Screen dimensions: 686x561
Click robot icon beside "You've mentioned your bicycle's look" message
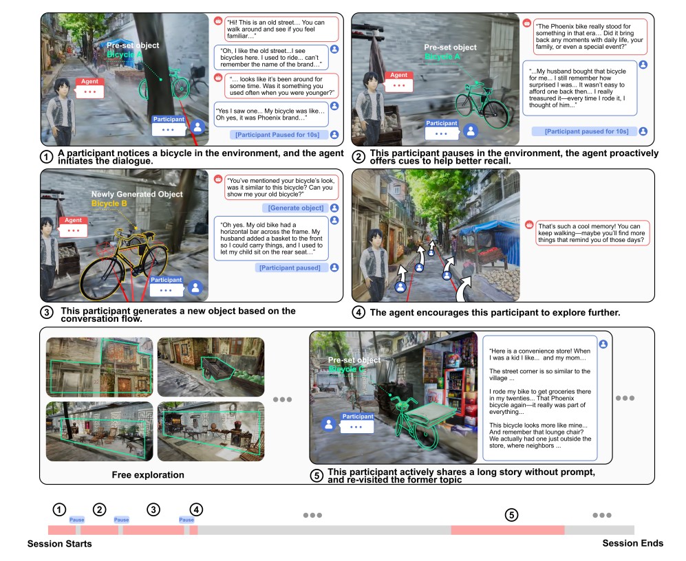click(x=218, y=179)
